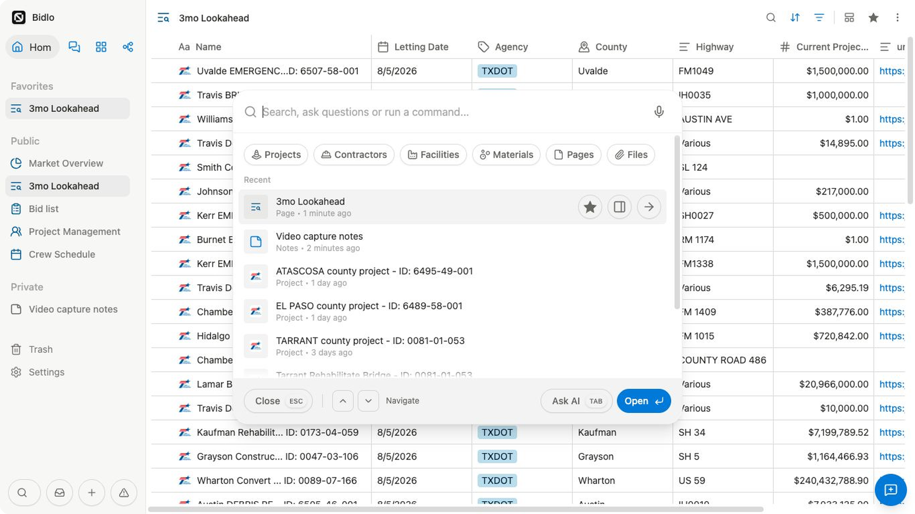
Task: Filter search by Pages
Action: point(574,155)
